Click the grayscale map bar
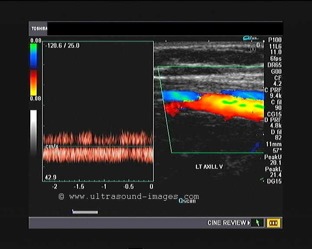This screenshot has width=312, height=249. click(33, 131)
